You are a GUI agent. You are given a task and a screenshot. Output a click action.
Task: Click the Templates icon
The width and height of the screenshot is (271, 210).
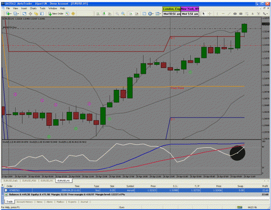[157, 14]
